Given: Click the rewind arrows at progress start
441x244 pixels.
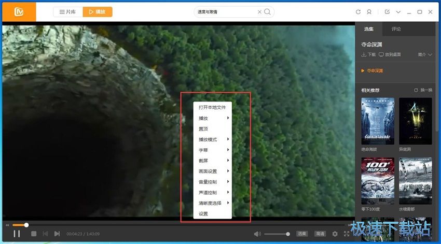Looking at the screenshot, I should tap(7, 225).
